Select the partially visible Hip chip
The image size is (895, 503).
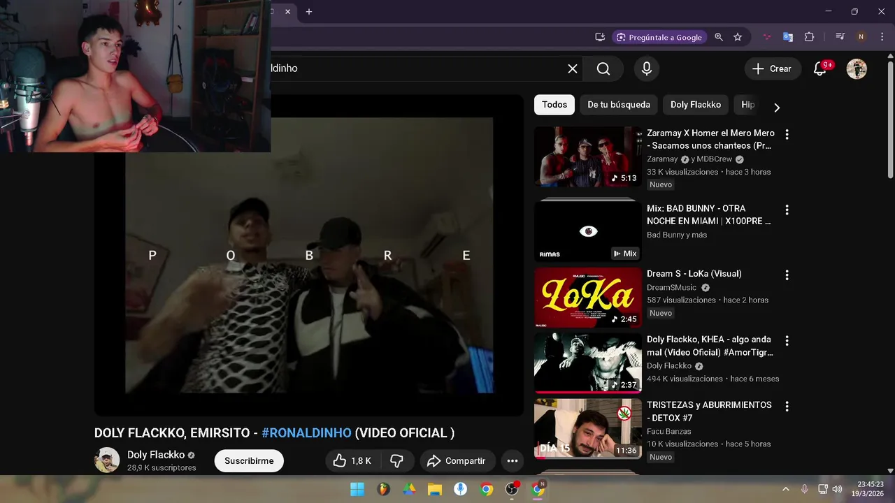[x=747, y=105]
